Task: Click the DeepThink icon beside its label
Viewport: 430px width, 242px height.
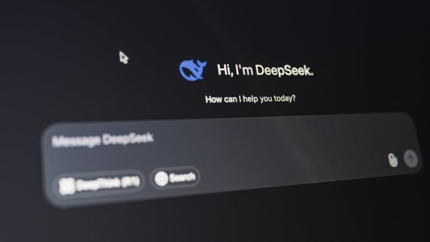Action: pos(67,186)
